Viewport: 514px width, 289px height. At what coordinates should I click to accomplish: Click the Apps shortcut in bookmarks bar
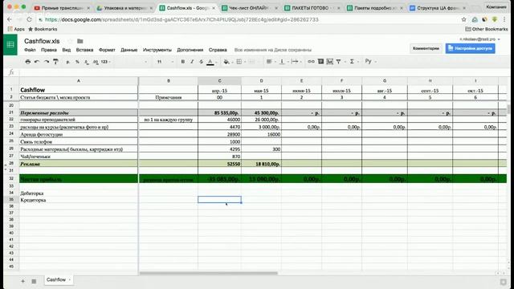click(16, 29)
